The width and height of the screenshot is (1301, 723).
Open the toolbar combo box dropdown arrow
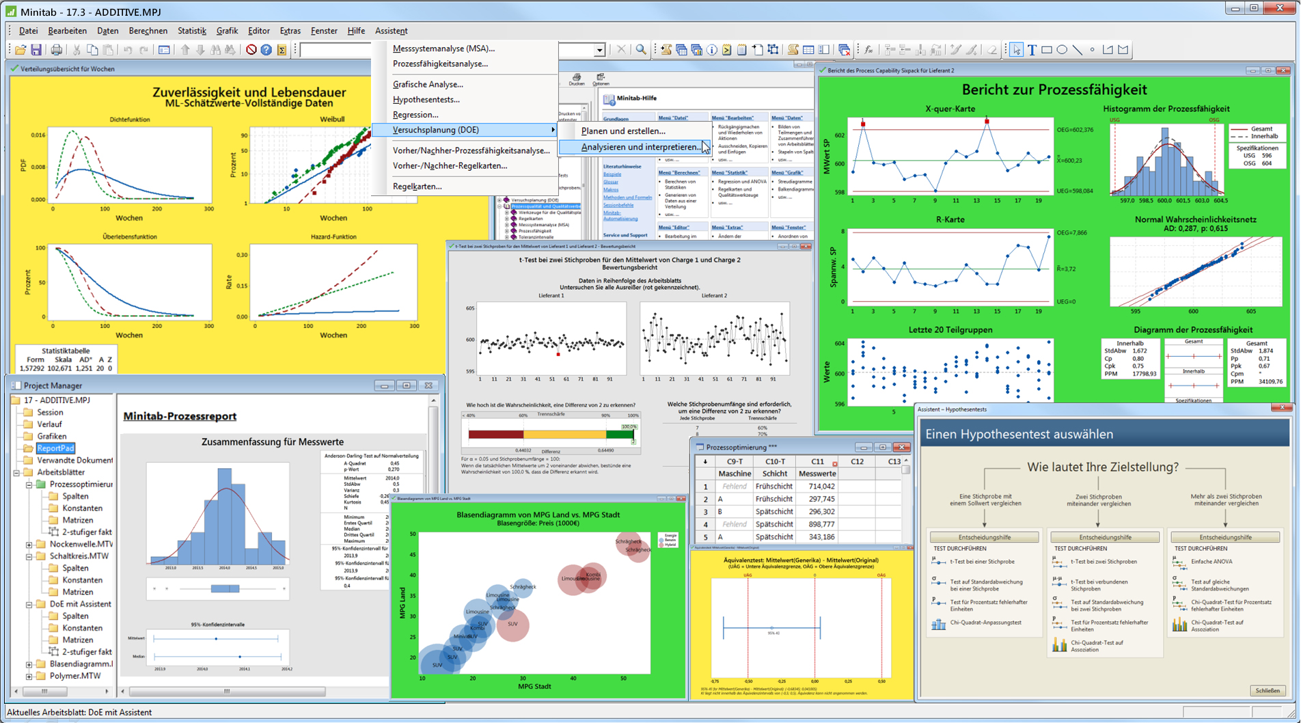[599, 50]
